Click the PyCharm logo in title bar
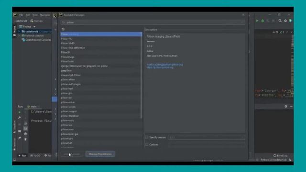This screenshot has height=172, width=306. tap(15, 15)
